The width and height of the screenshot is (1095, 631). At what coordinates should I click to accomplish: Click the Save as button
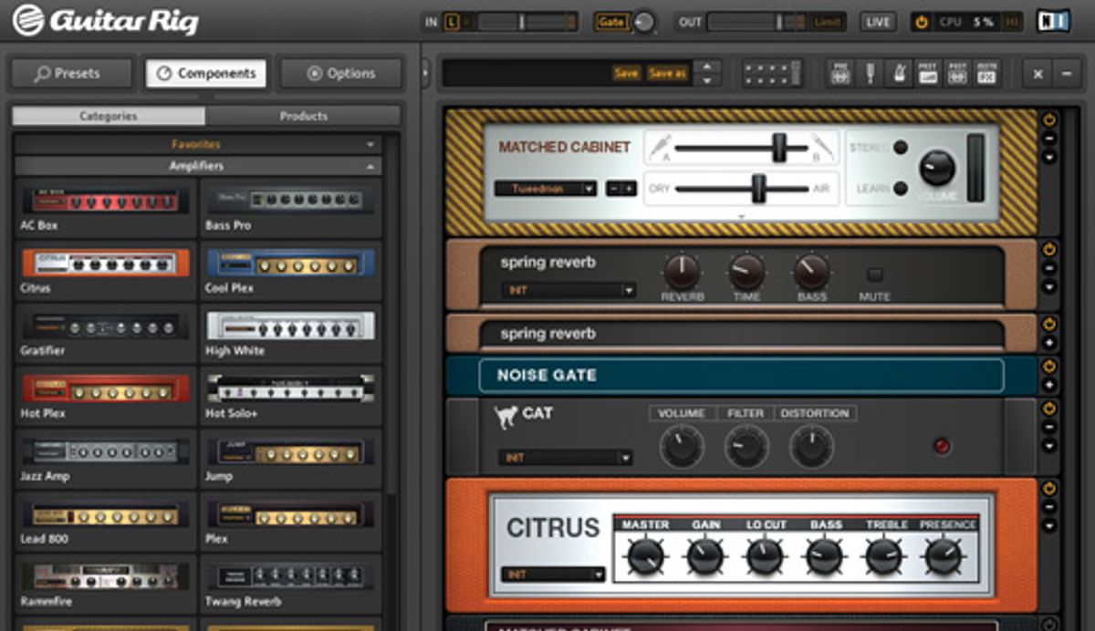coord(668,74)
